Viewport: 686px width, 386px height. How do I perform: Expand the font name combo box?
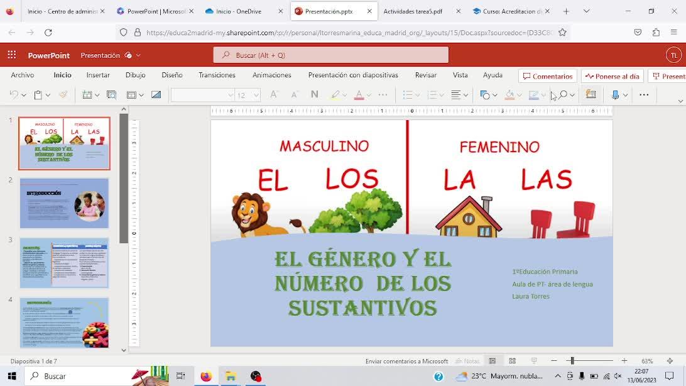pyautogui.click(x=229, y=96)
